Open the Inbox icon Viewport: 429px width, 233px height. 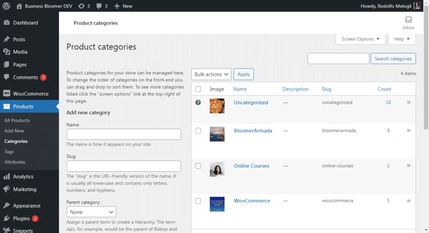tap(408, 20)
